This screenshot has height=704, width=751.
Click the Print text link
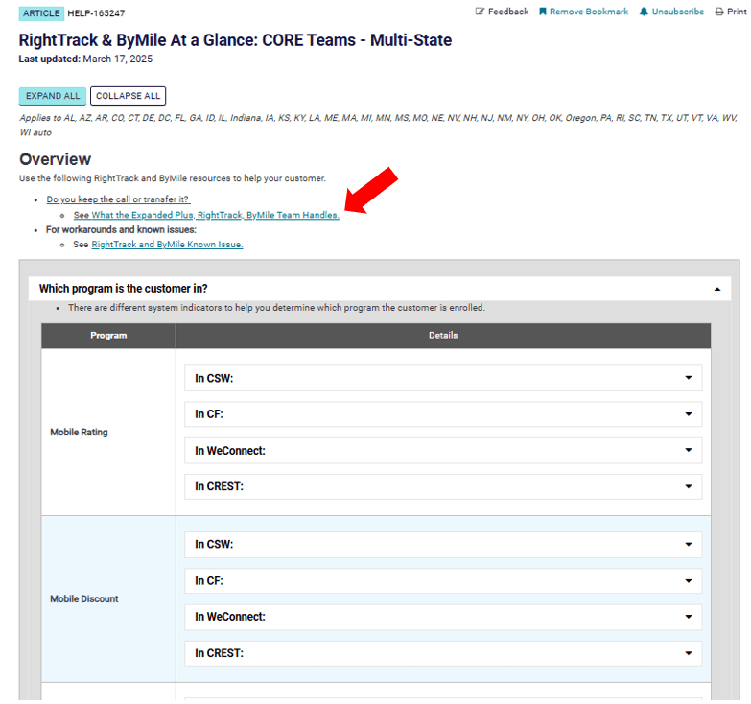click(737, 12)
